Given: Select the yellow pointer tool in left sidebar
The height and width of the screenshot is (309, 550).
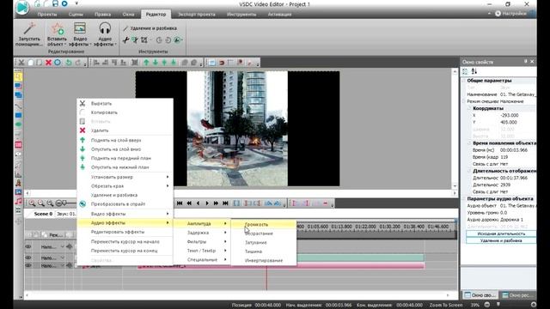Looking at the screenshot, I should point(18,76).
